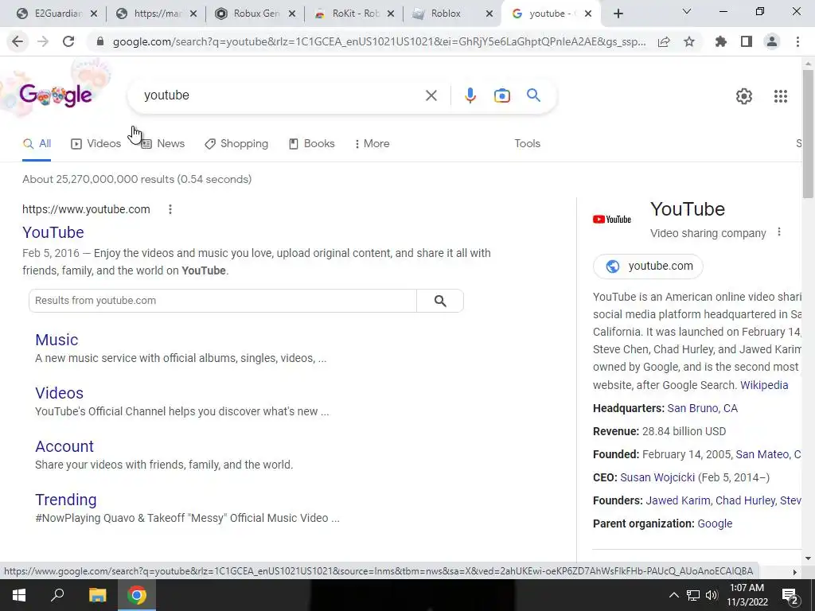Open the Google parent organization link
Image resolution: width=815 pixels, height=611 pixels.
click(715, 523)
